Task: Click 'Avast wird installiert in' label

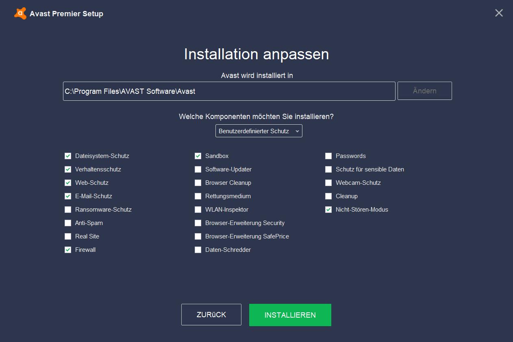Action: coord(257,76)
